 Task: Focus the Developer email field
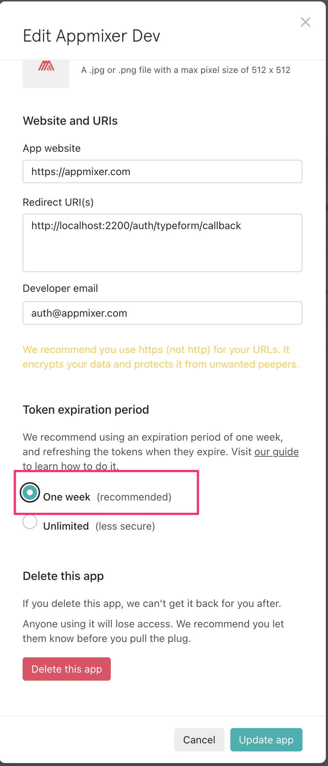[x=163, y=313]
